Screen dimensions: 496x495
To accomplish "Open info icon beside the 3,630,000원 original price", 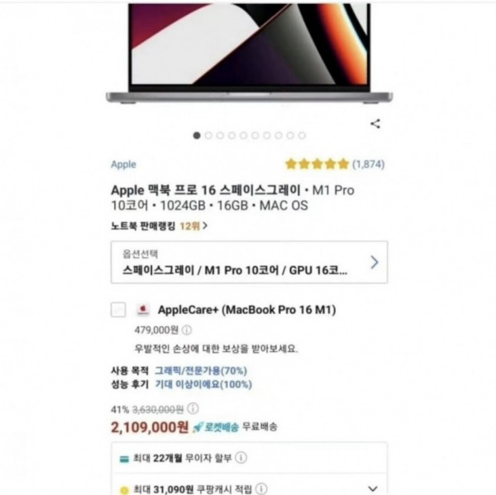I will 193,408.
